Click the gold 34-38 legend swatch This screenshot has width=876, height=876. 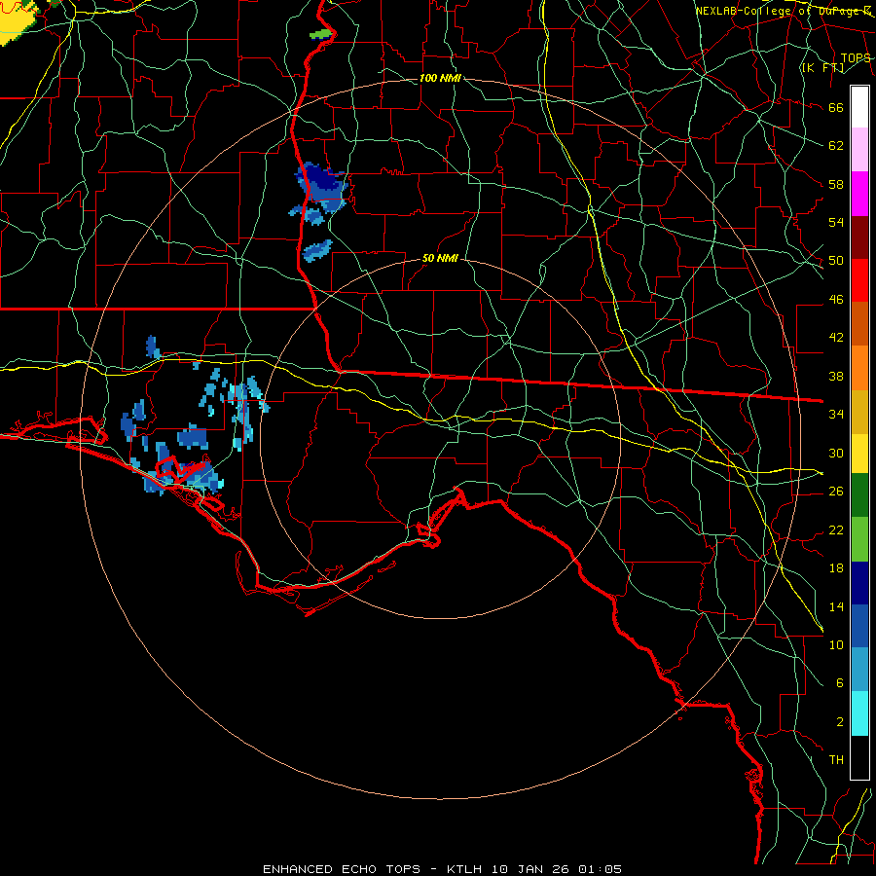coord(859,412)
